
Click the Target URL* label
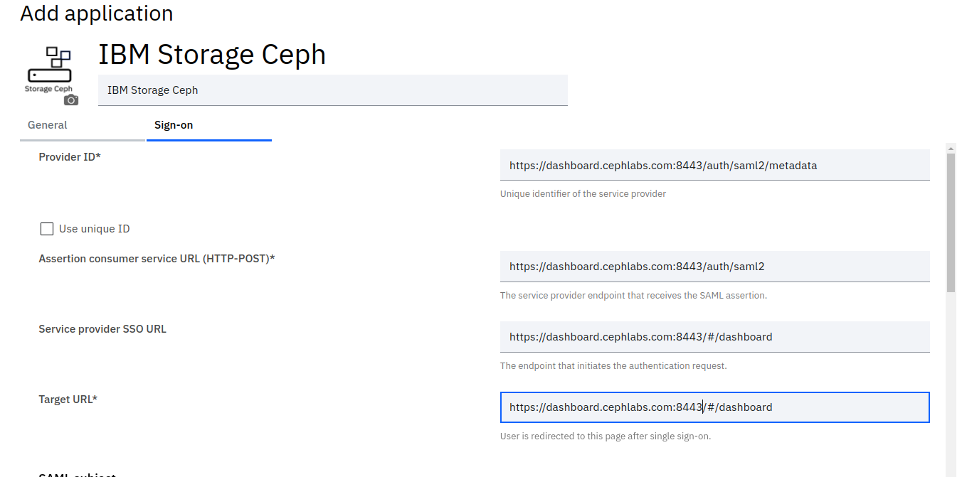coord(68,400)
